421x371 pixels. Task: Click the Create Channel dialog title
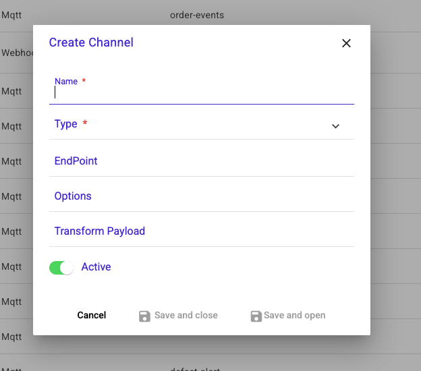click(91, 42)
